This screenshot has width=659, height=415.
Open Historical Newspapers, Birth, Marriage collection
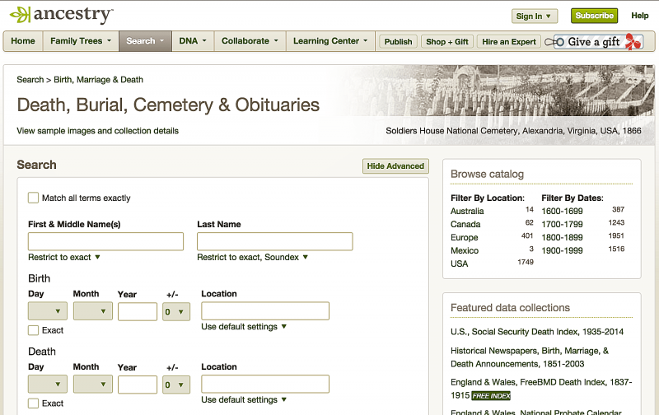pyautogui.click(x=530, y=357)
